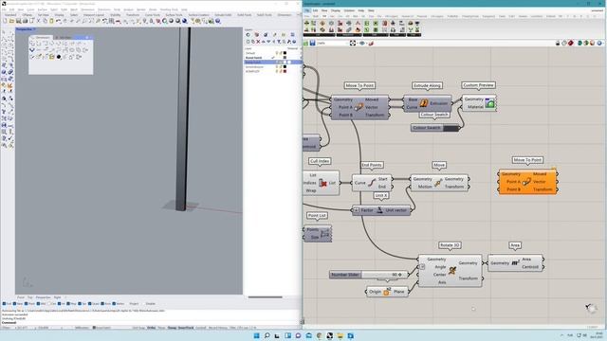Open Grasshopper Solution menu
Screen dimensions: 607x341
tap(349, 10)
